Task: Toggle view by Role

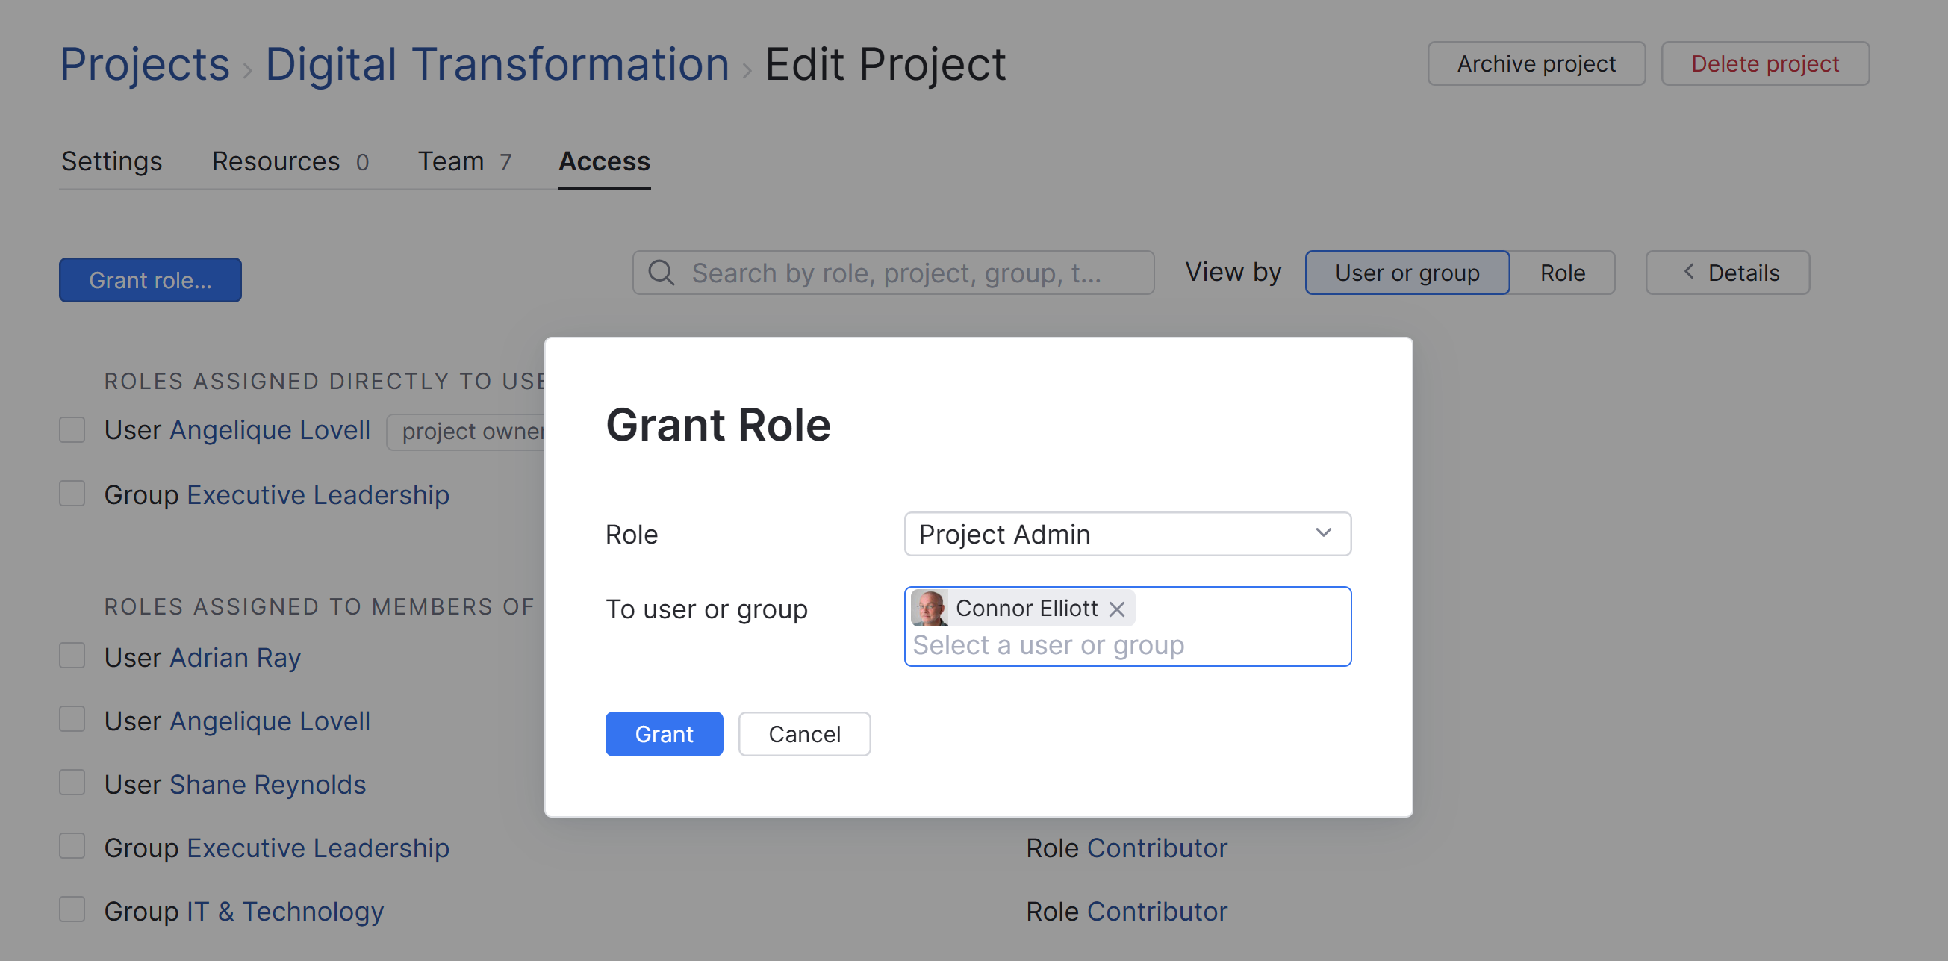Action: [1561, 273]
